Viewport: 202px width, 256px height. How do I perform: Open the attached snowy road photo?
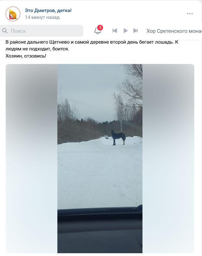pos(100,159)
